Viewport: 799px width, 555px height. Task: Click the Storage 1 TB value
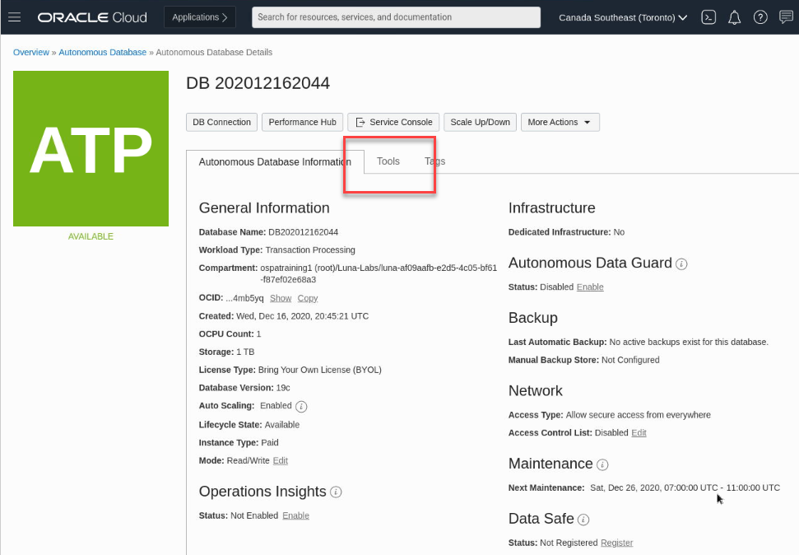[245, 352]
